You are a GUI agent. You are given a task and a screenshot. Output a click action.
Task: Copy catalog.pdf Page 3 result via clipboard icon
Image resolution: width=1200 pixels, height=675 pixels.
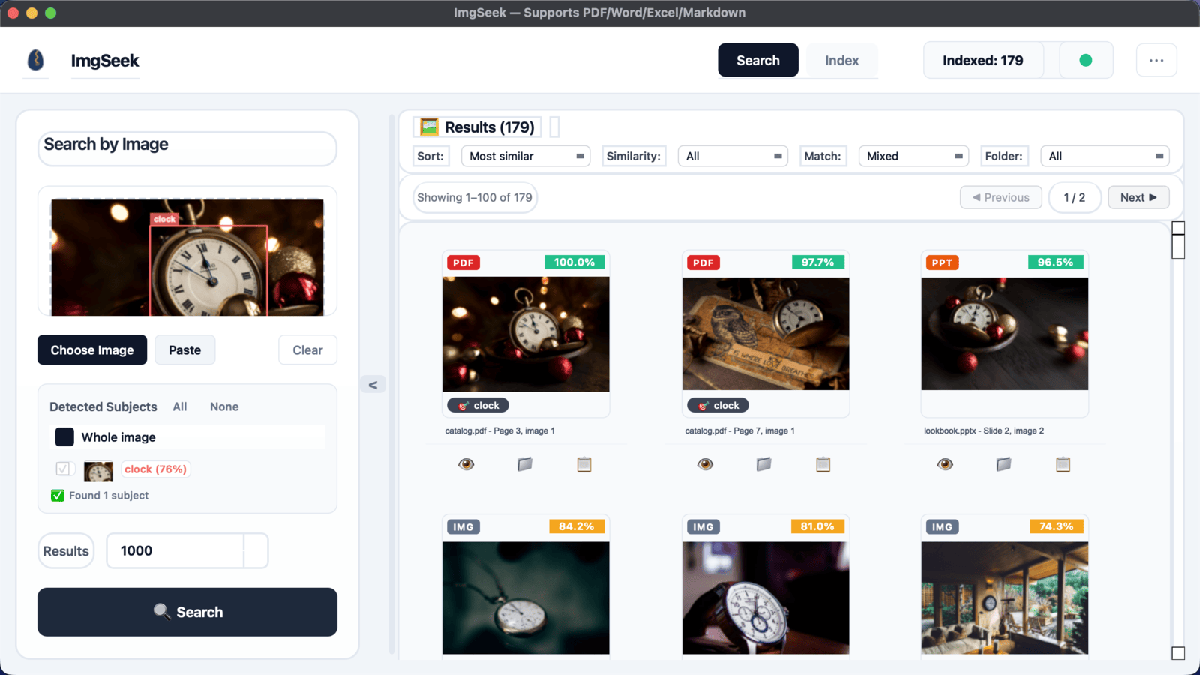pyautogui.click(x=584, y=464)
